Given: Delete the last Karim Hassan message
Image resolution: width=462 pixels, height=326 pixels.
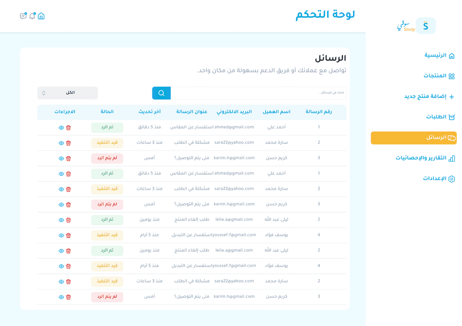Looking at the screenshot, I should (68, 297).
